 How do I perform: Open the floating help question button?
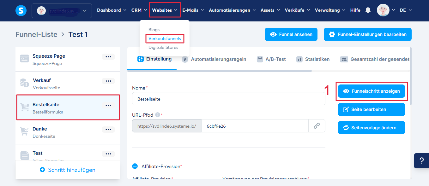(x=421, y=161)
